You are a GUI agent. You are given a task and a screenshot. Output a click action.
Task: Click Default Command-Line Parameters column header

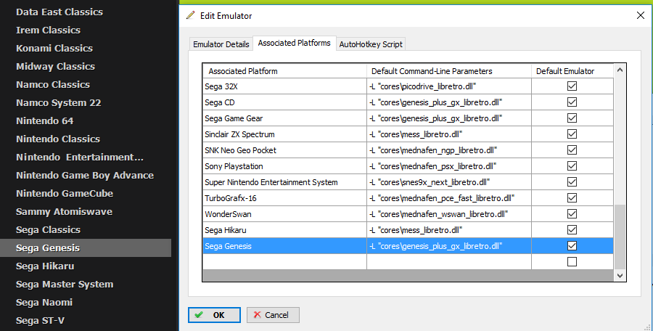(x=449, y=71)
